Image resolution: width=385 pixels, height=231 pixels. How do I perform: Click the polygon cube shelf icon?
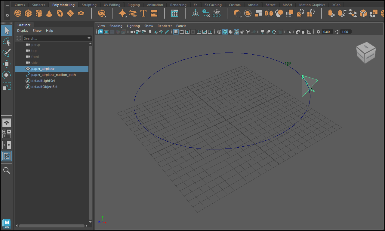coord(28,13)
